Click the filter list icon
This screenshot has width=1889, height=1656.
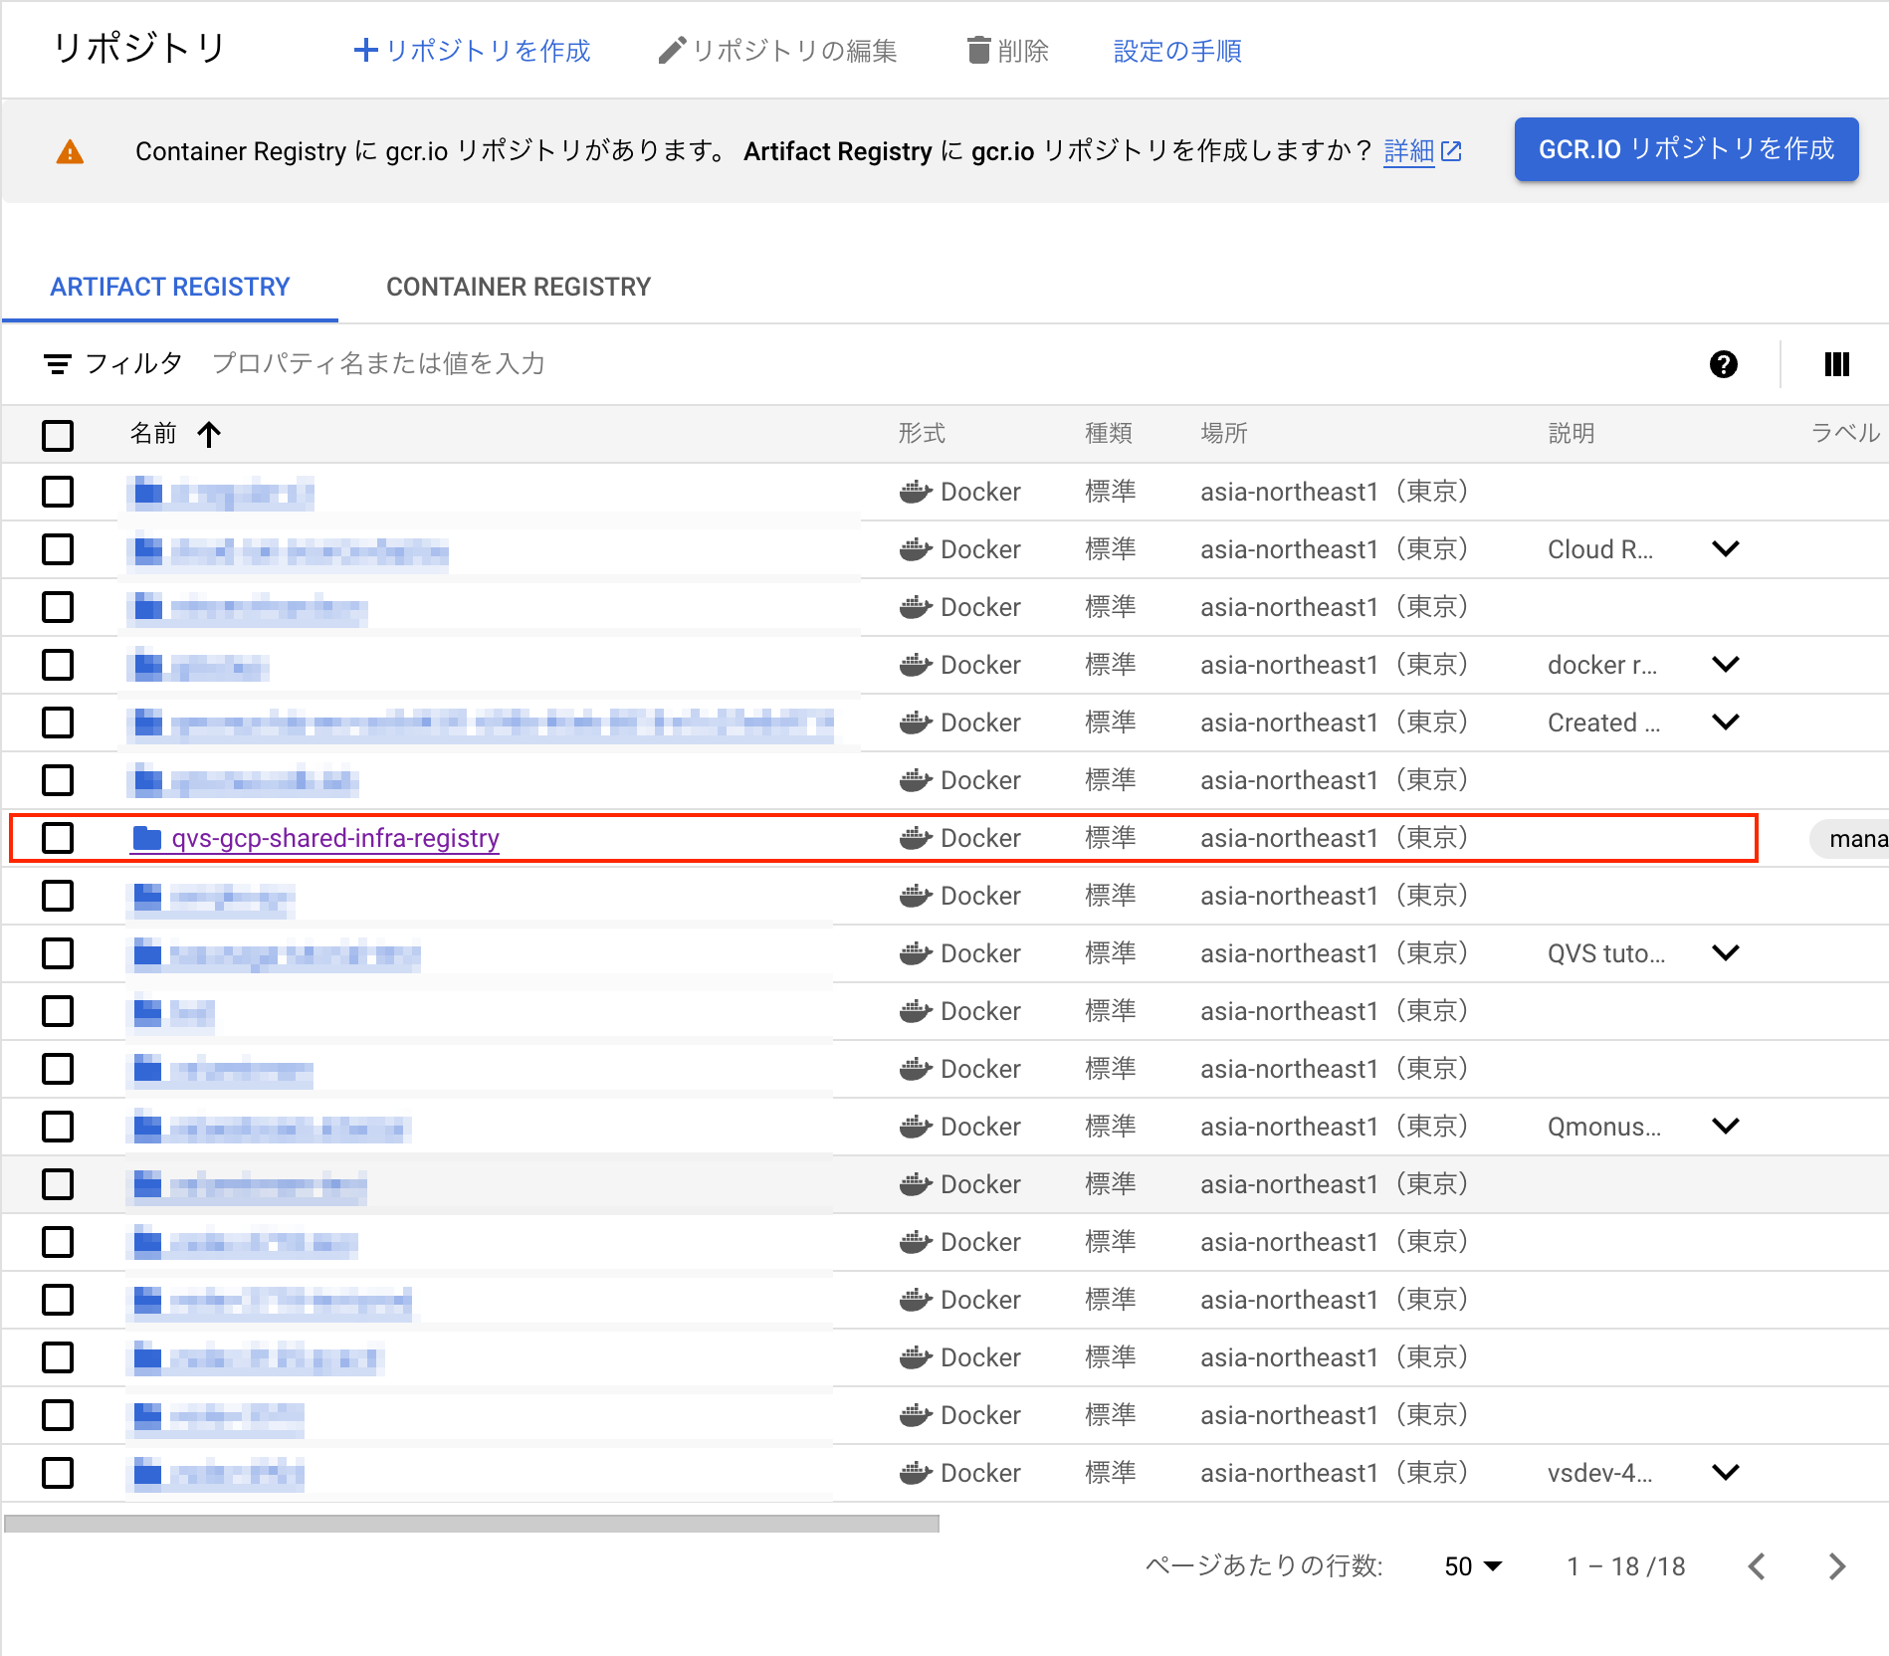[57, 364]
